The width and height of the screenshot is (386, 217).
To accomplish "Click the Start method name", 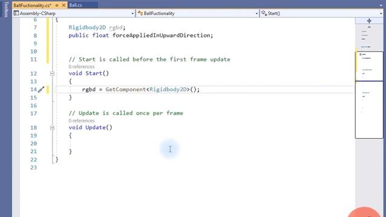I will pos(93,74).
